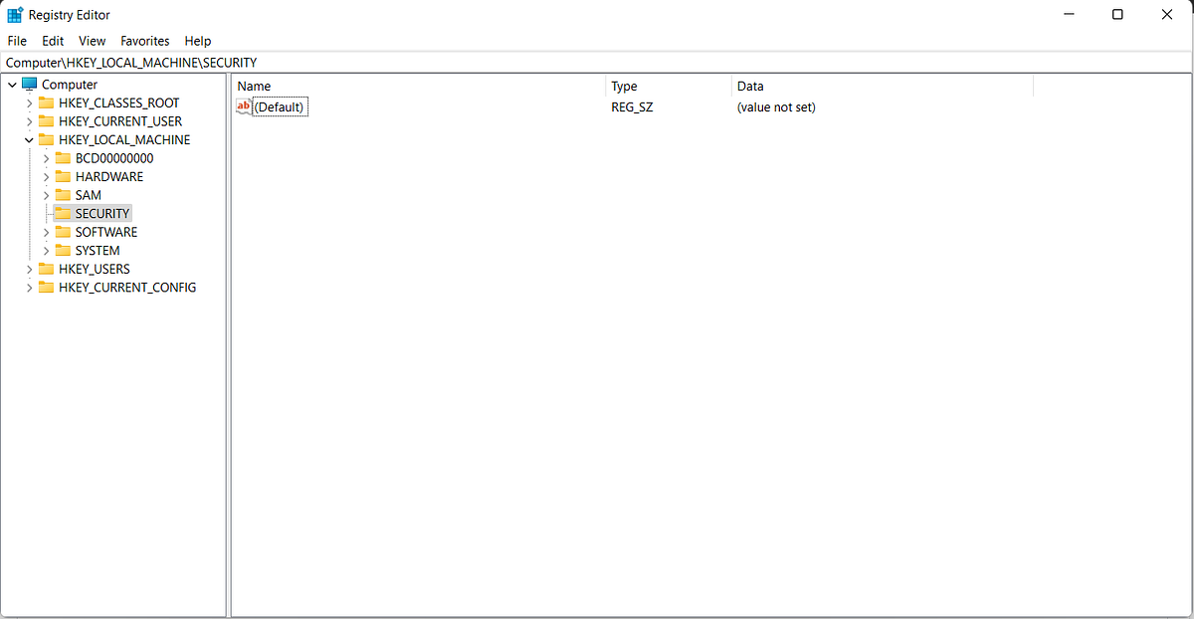Click the SOFTWARE folder icon
Image resolution: width=1194 pixels, height=619 pixels.
(x=63, y=232)
